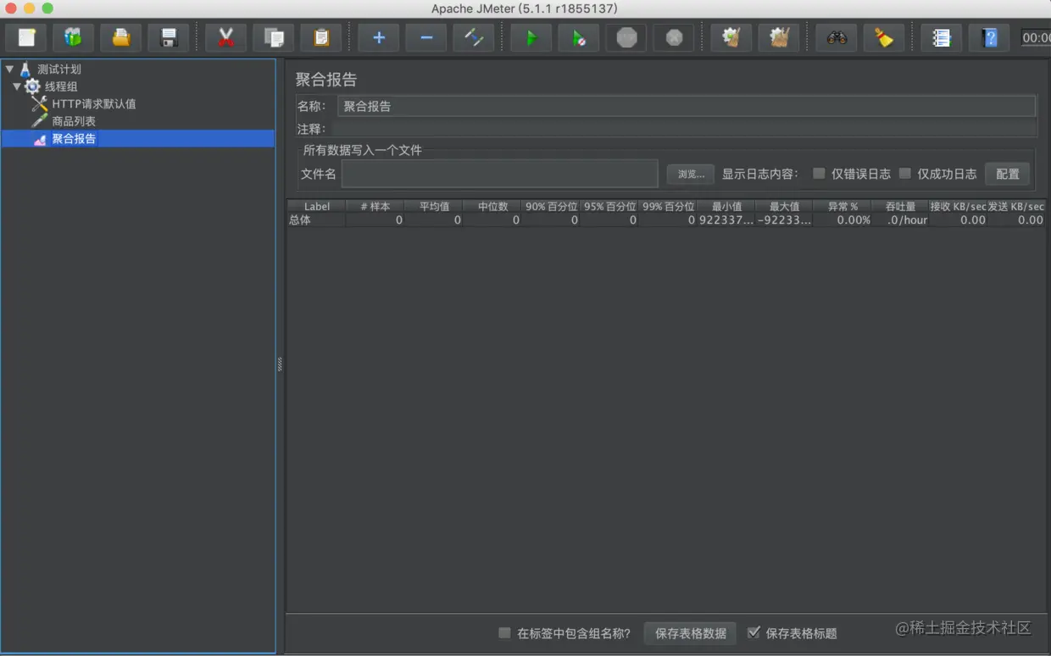Click the 90% 百分位 column header
The image size is (1051, 656).
click(x=551, y=206)
